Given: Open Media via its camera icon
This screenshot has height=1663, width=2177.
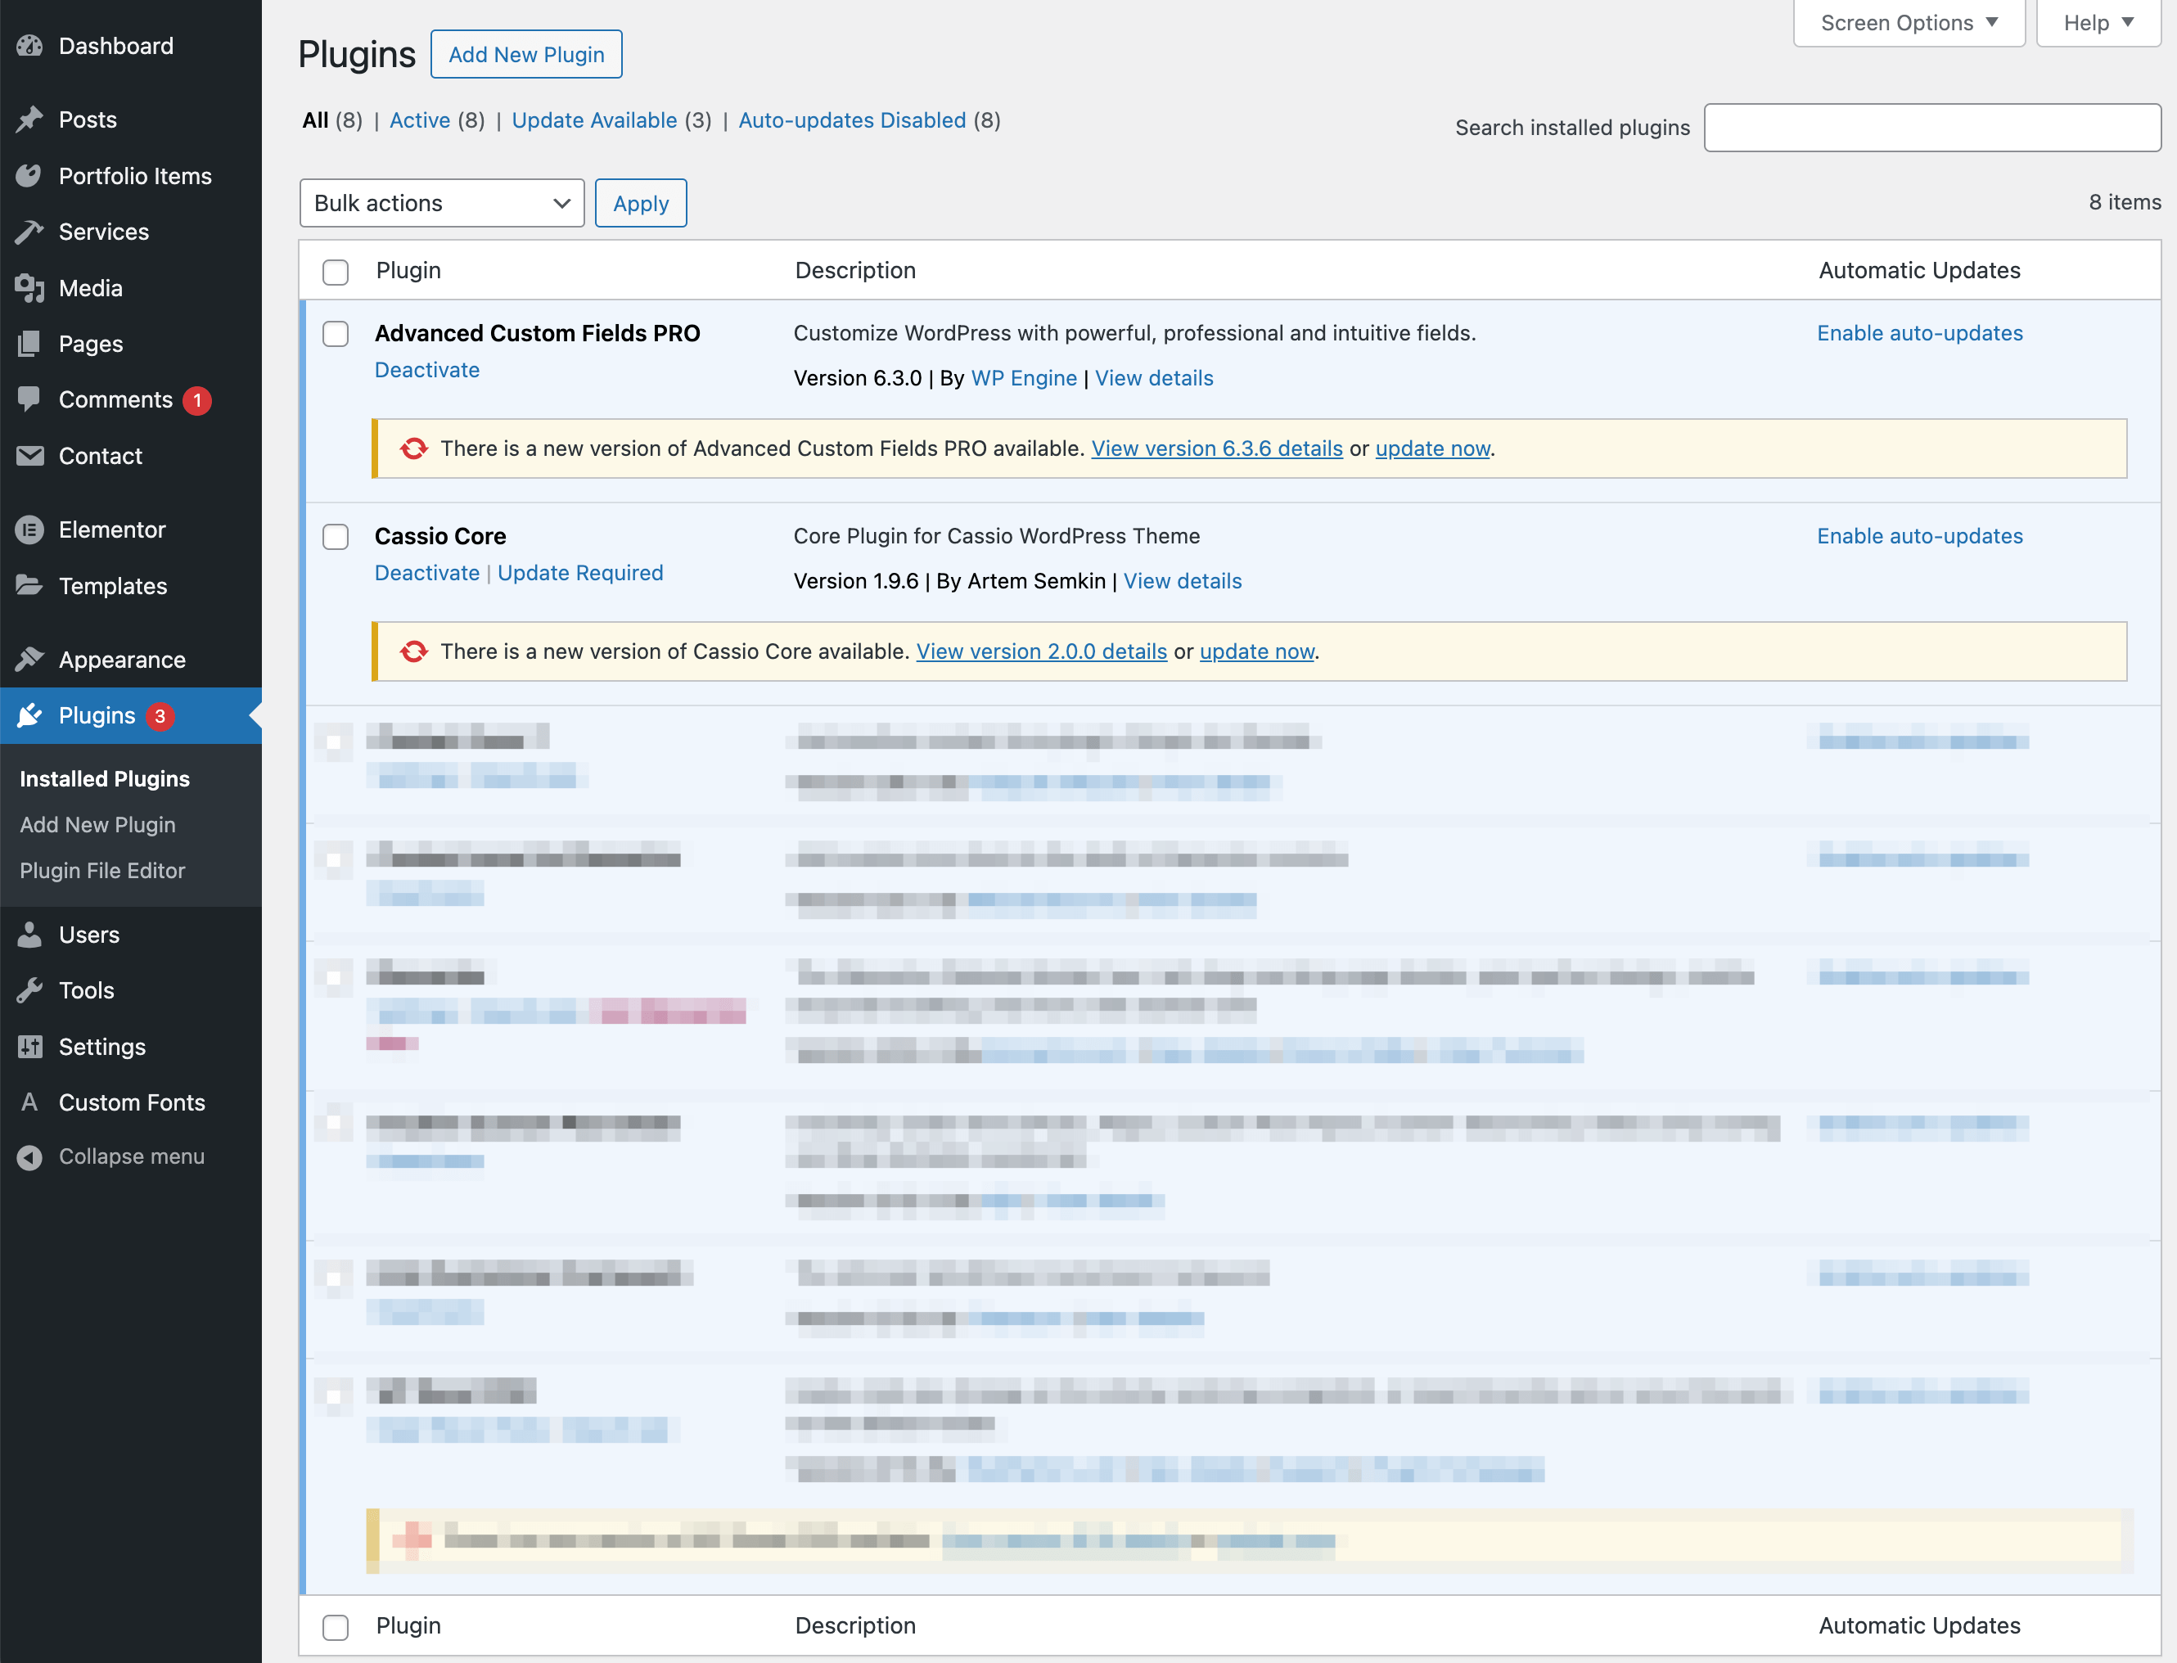Looking at the screenshot, I should (29, 288).
